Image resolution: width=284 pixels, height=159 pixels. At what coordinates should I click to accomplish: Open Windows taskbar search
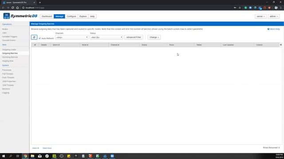[11, 156]
